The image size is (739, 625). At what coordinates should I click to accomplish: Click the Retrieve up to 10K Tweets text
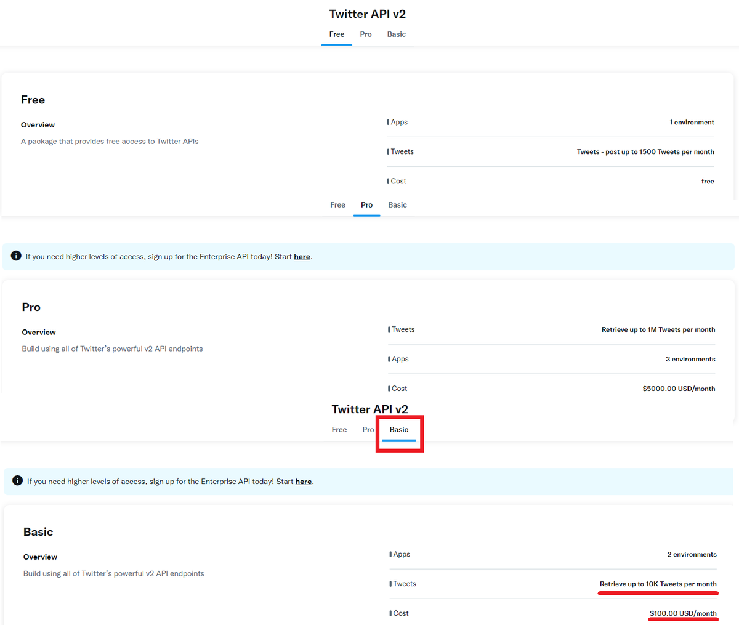tap(658, 584)
